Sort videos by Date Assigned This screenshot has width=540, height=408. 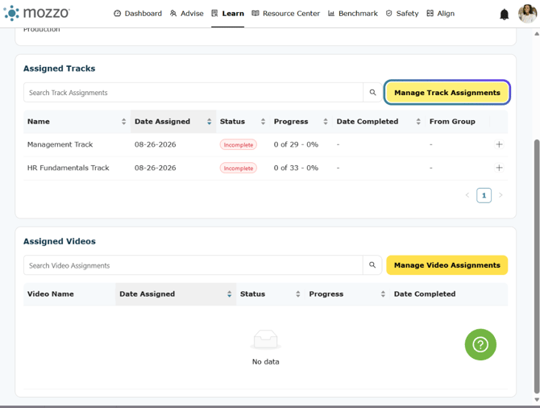coord(176,294)
